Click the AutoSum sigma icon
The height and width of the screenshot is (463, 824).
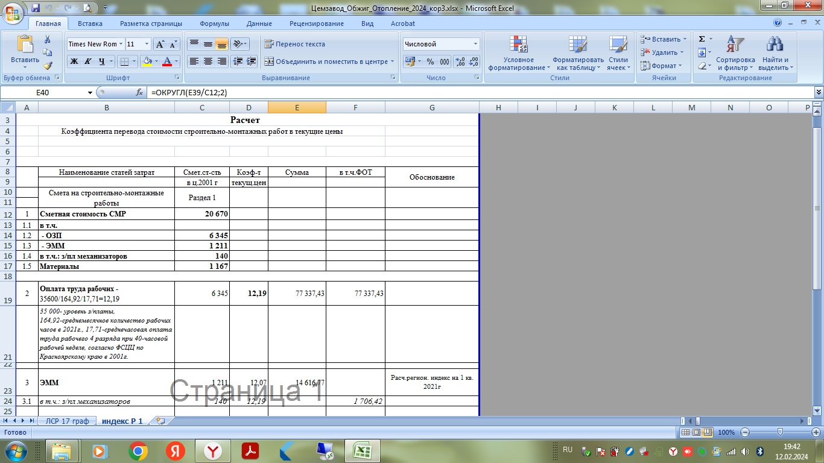point(702,39)
